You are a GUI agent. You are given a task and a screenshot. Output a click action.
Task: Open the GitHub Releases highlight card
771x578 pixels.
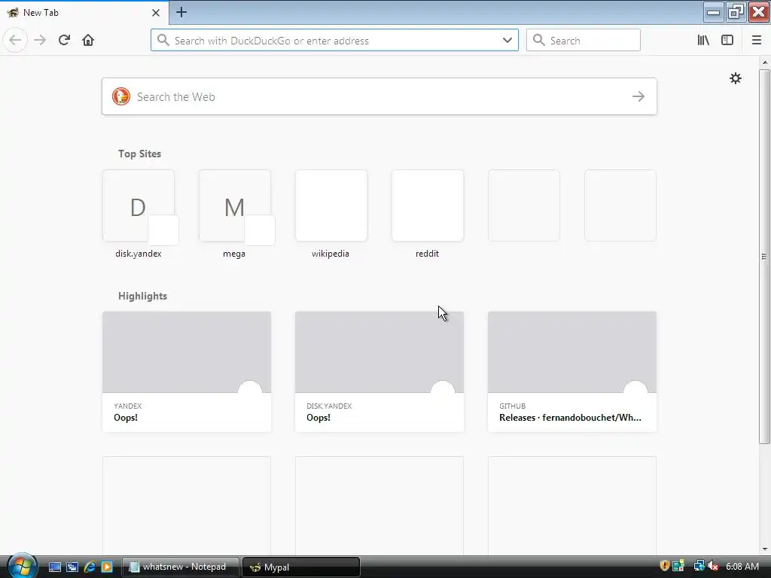click(x=572, y=372)
